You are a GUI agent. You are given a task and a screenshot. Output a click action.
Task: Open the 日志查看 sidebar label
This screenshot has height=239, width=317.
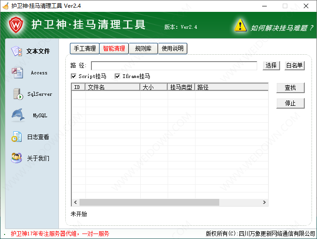(x=38, y=137)
